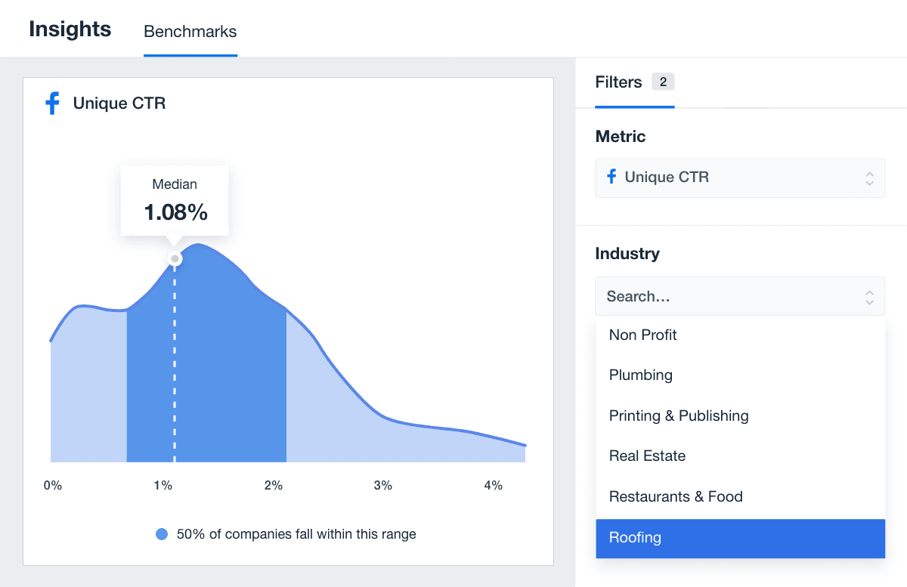Click the Median 1.08% tooltip
Image resolution: width=907 pixels, height=587 pixels.
click(x=175, y=201)
